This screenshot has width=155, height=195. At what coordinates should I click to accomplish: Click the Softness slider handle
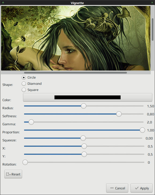click(119, 114)
